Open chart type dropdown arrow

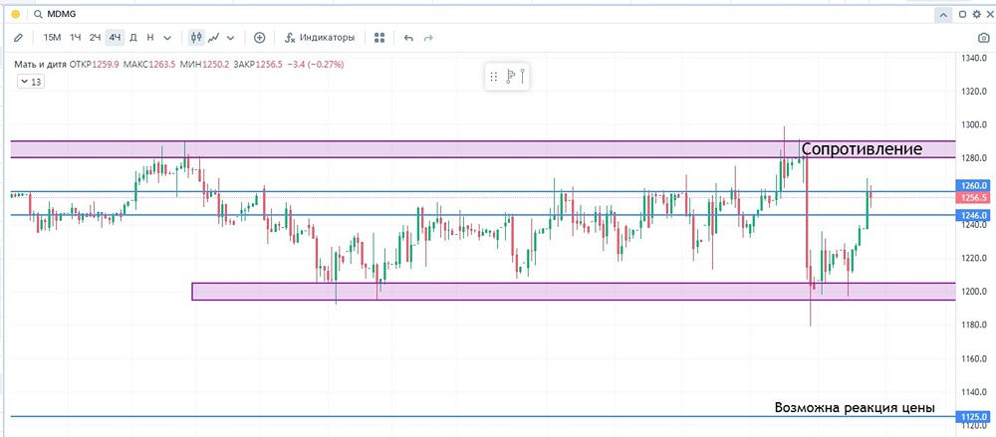[231, 38]
